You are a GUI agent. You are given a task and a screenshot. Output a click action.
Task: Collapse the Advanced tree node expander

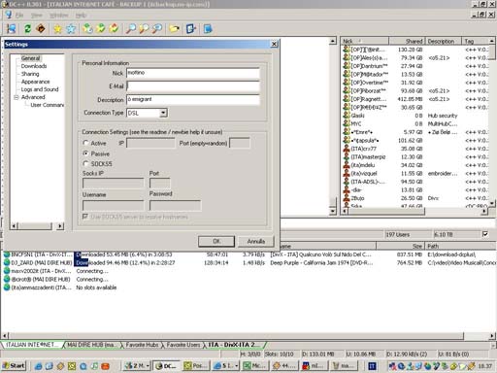tap(17, 97)
